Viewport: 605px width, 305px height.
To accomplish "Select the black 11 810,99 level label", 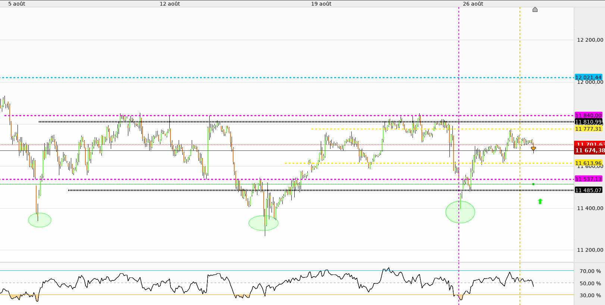I will (x=589, y=122).
